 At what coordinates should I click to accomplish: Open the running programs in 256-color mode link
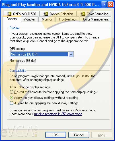coord(58,114)
